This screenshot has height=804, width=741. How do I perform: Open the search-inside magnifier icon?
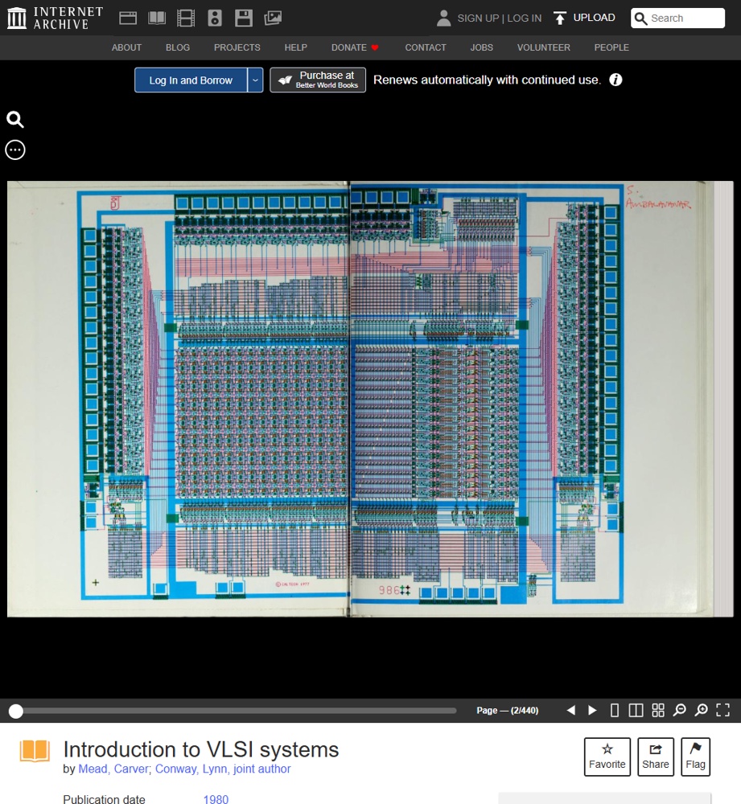point(14,120)
